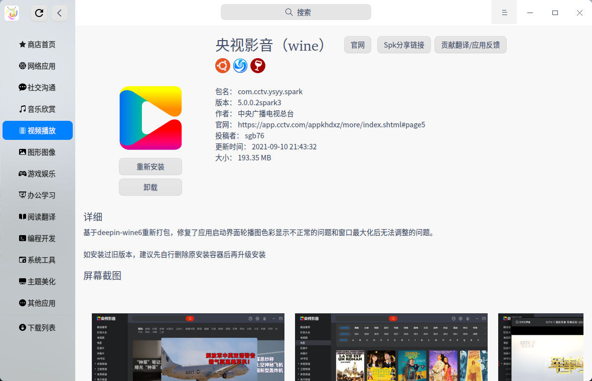Click the 屏幕截图 heading
The width and height of the screenshot is (592, 381).
(x=102, y=276)
